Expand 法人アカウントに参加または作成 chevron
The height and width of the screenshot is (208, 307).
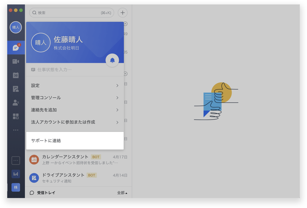click(117, 122)
